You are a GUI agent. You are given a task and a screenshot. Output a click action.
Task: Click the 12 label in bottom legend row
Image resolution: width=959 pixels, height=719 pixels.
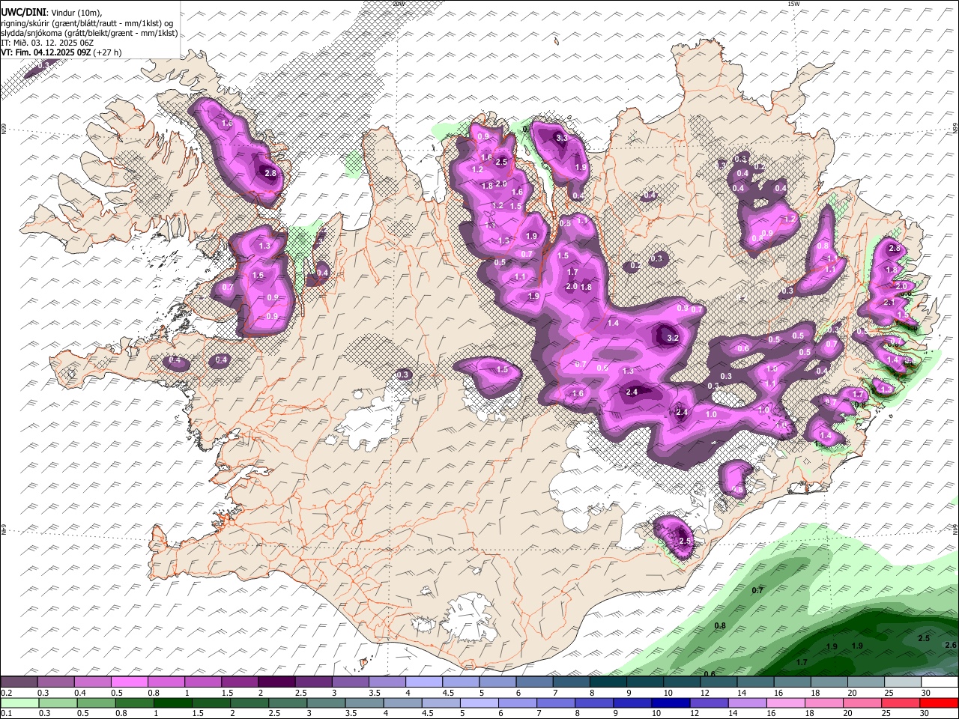695,714
